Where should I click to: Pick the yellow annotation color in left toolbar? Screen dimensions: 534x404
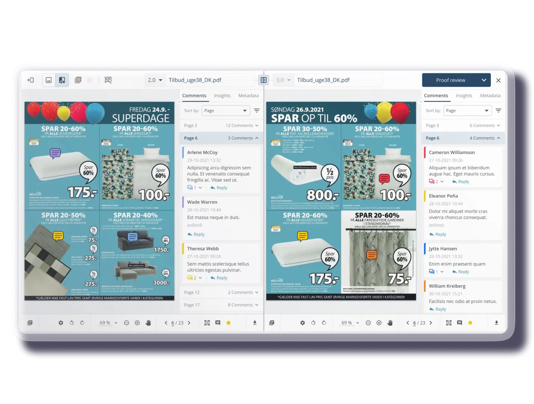[x=228, y=323]
